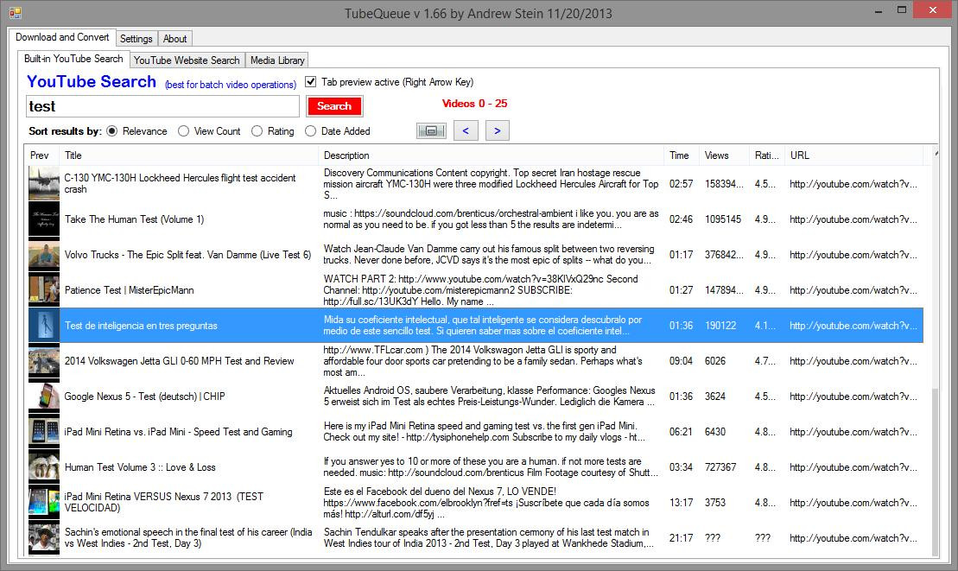
Task: Preview thumbnail for 2014 Volkswagen Jetta GLI
Action: (x=44, y=361)
